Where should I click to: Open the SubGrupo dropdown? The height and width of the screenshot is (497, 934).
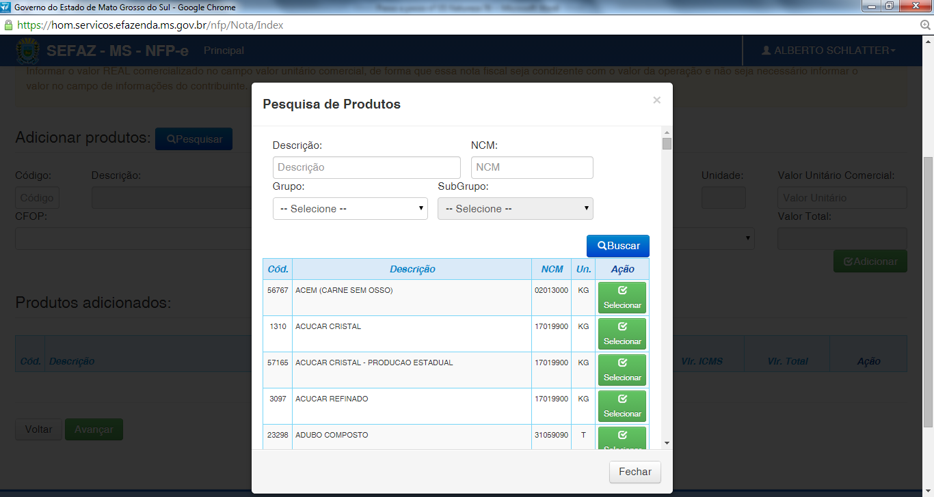516,209
